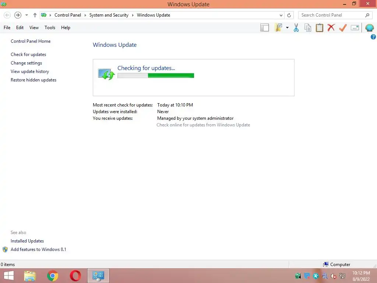This screenshot has height=283, width=377.
Task: Expand the arrow after Control Panel breadcrumb
Action: click(85, 15)
